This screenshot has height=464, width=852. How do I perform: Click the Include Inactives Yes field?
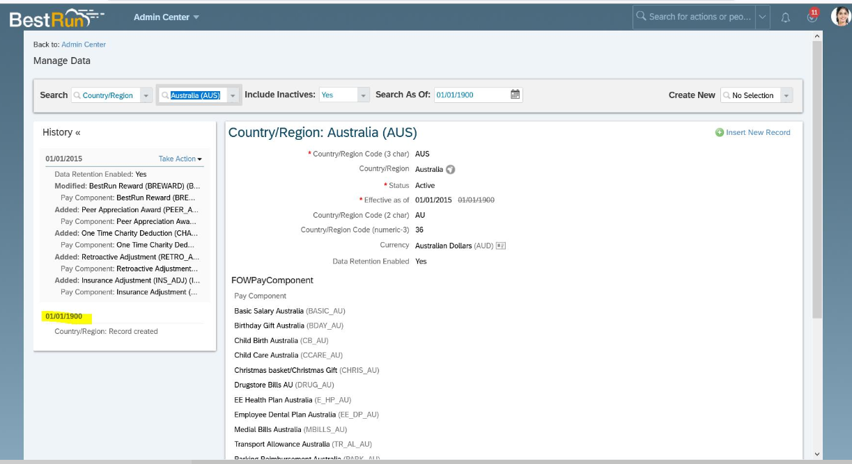[x=338, y=95]
